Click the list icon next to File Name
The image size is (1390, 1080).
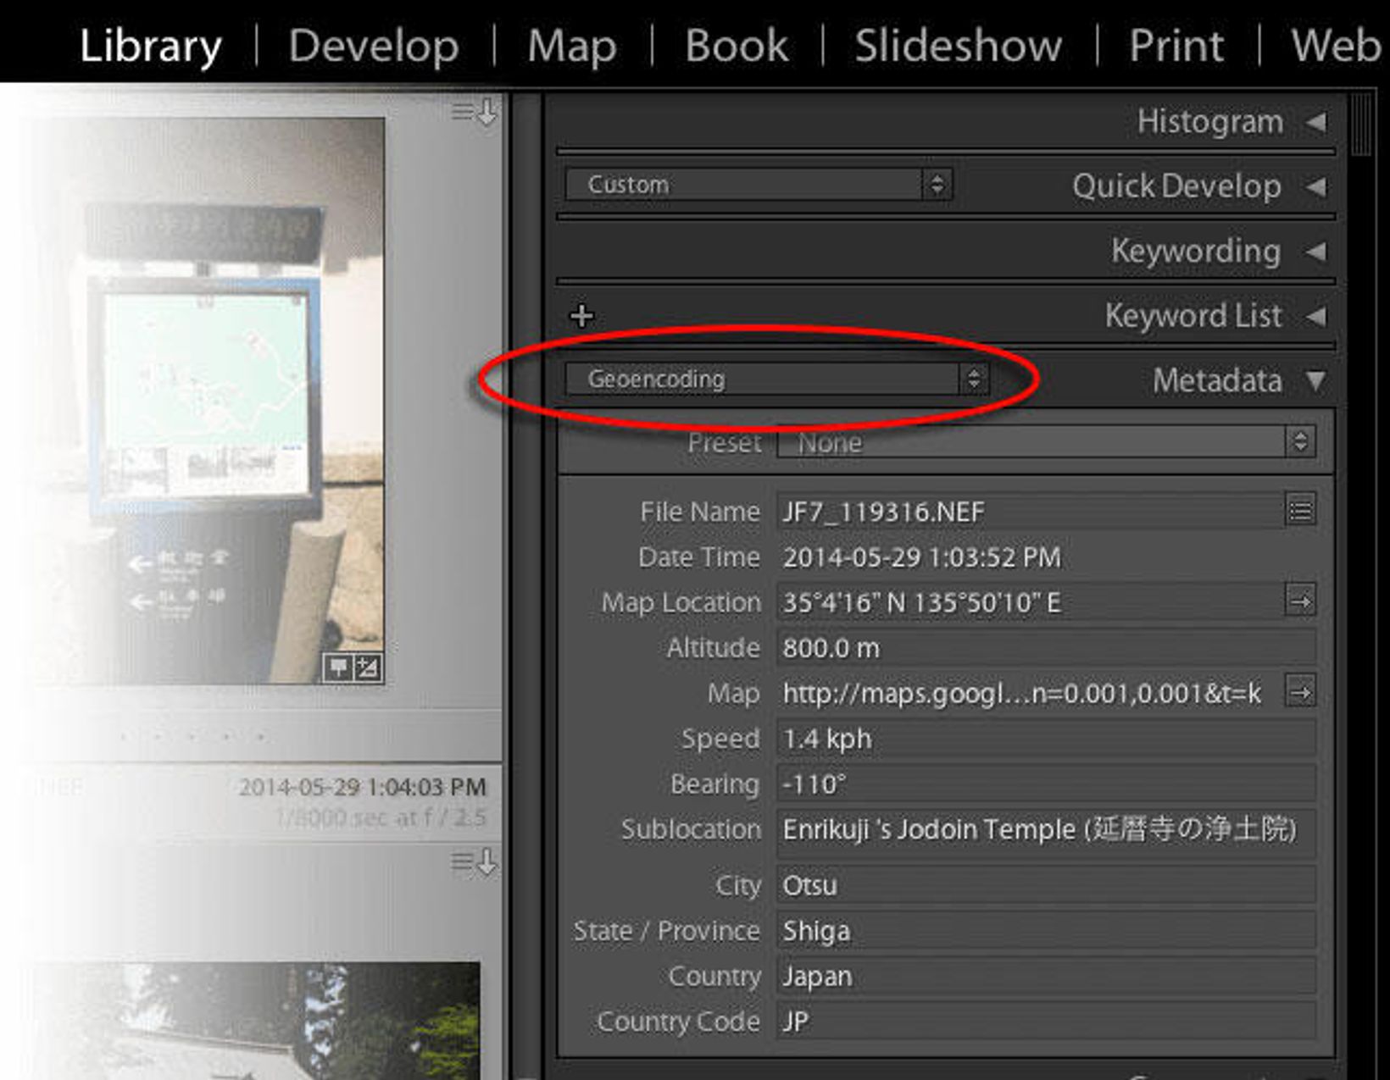pos(1300,511)
